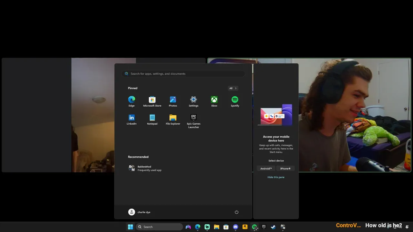Launch Microsoft Store from pinned apps

pos(152,101)
